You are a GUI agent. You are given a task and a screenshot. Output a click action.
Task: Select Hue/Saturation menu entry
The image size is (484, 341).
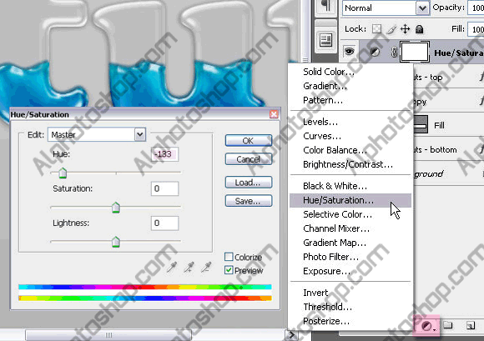350,200
